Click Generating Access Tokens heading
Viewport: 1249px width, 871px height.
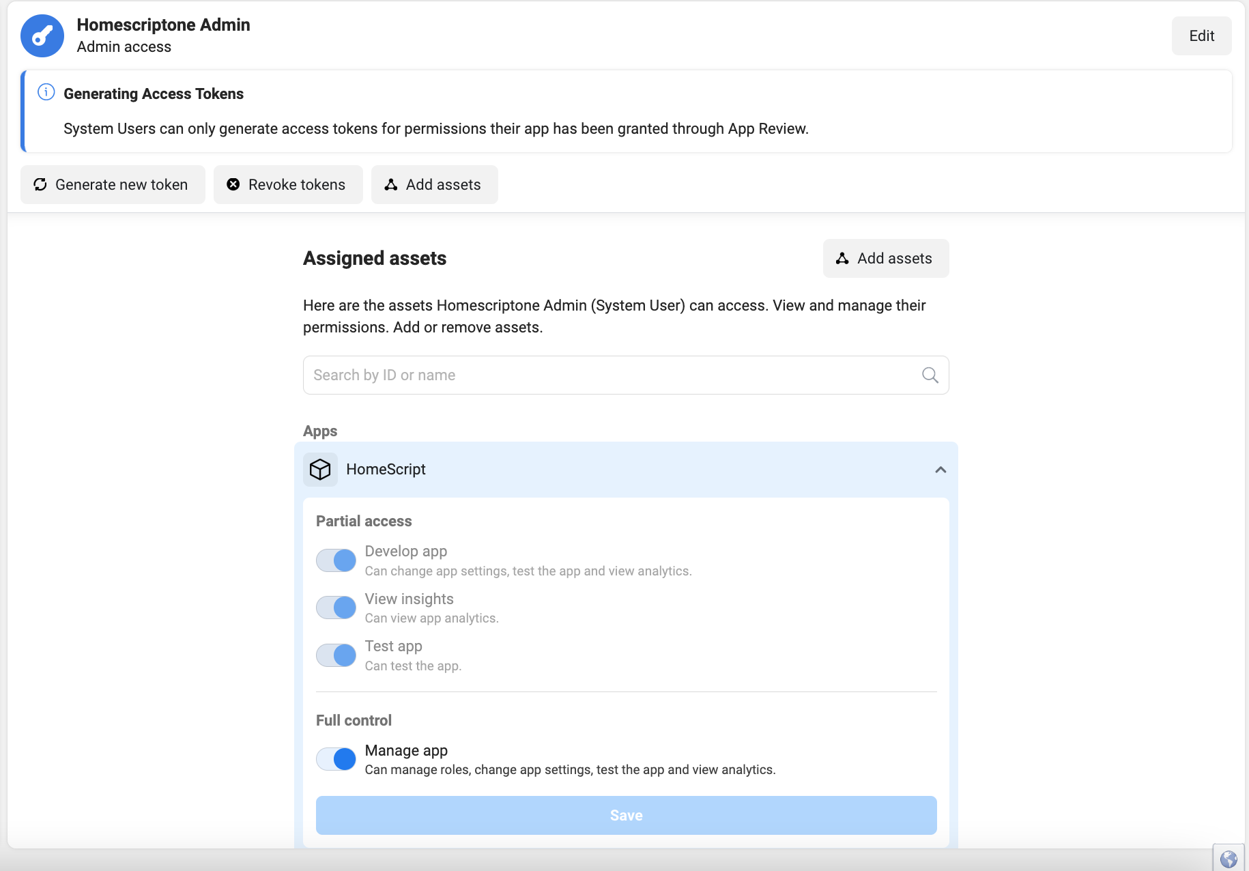coord(154,94)
